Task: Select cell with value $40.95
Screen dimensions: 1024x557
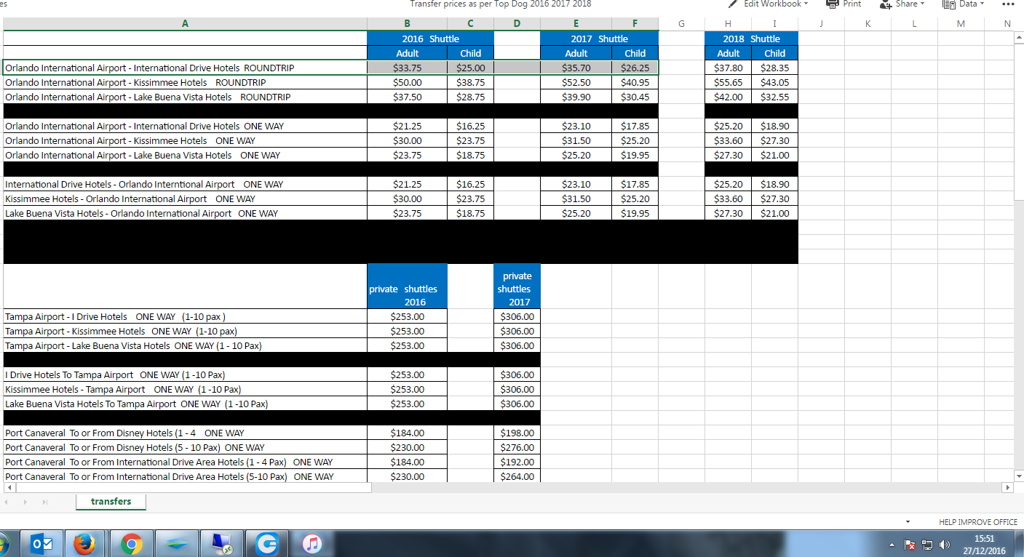Action: pyautogui.click(x=635, y=82)
